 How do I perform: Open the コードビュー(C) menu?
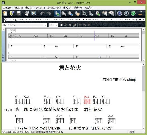pyautogui.click(x=54, y=8)
